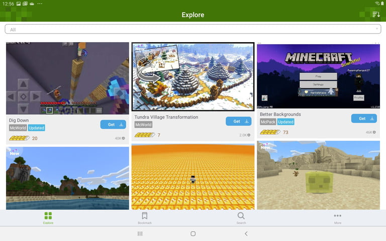
Task: Tap the Updated tag under Dig Down
Action: point(36,128)
